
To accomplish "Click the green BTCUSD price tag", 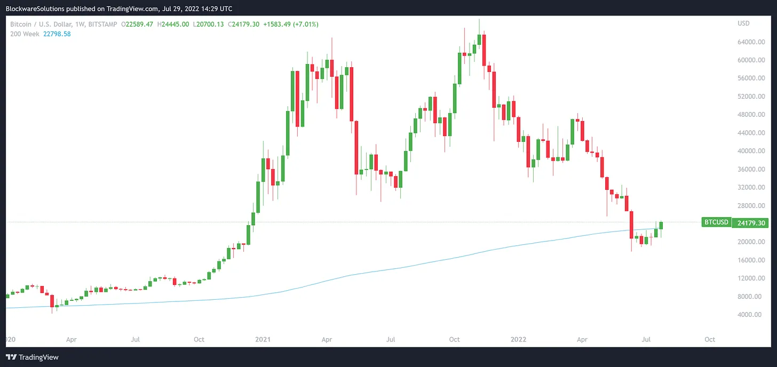I will (x=716, y=223).
